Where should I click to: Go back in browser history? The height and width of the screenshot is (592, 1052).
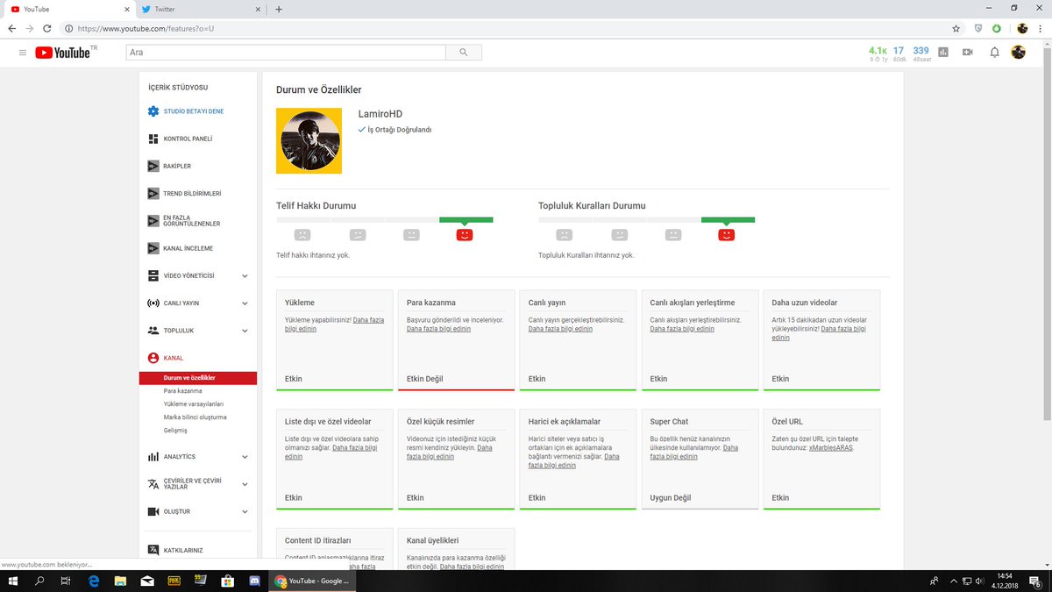[11, 28]
